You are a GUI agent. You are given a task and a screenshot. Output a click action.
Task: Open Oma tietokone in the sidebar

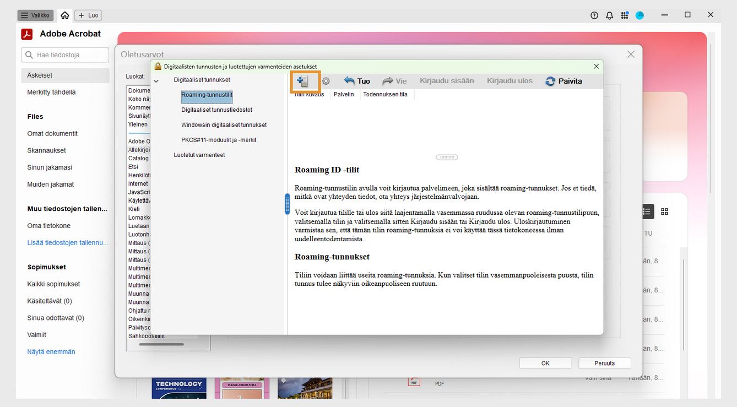click(49, 226)
